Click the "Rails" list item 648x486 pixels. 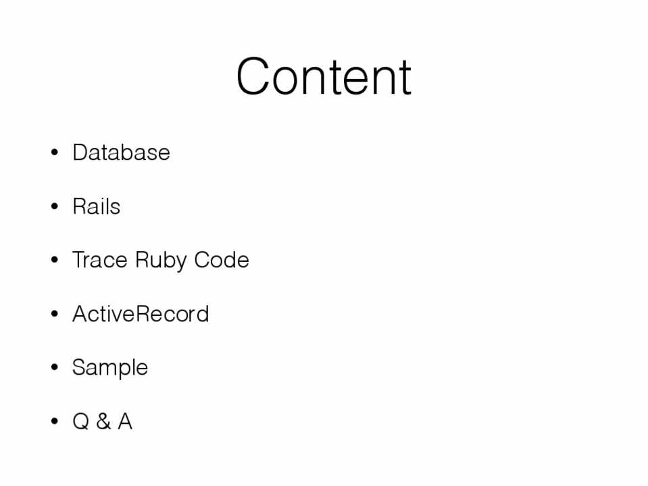(x=96, y=207)
